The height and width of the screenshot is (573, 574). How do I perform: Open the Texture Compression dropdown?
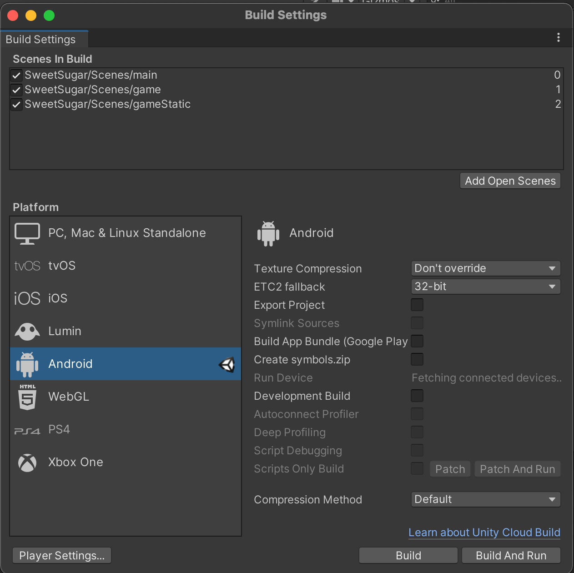(485, 268)
